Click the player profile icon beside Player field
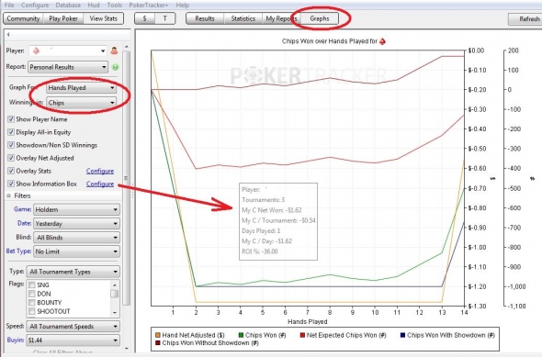This screenshot has height=357, width=542. point(114,50)
